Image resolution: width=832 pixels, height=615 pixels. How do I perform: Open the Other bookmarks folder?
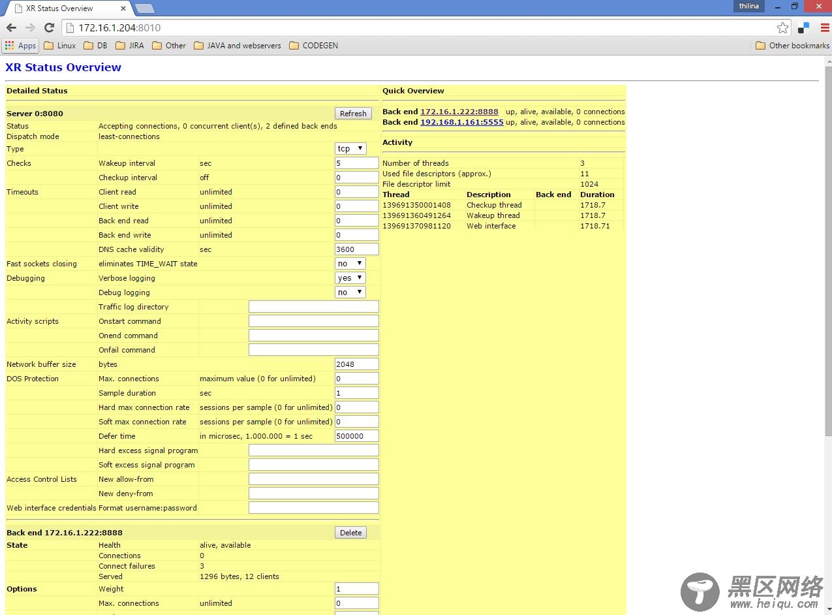tap(792, 46)
